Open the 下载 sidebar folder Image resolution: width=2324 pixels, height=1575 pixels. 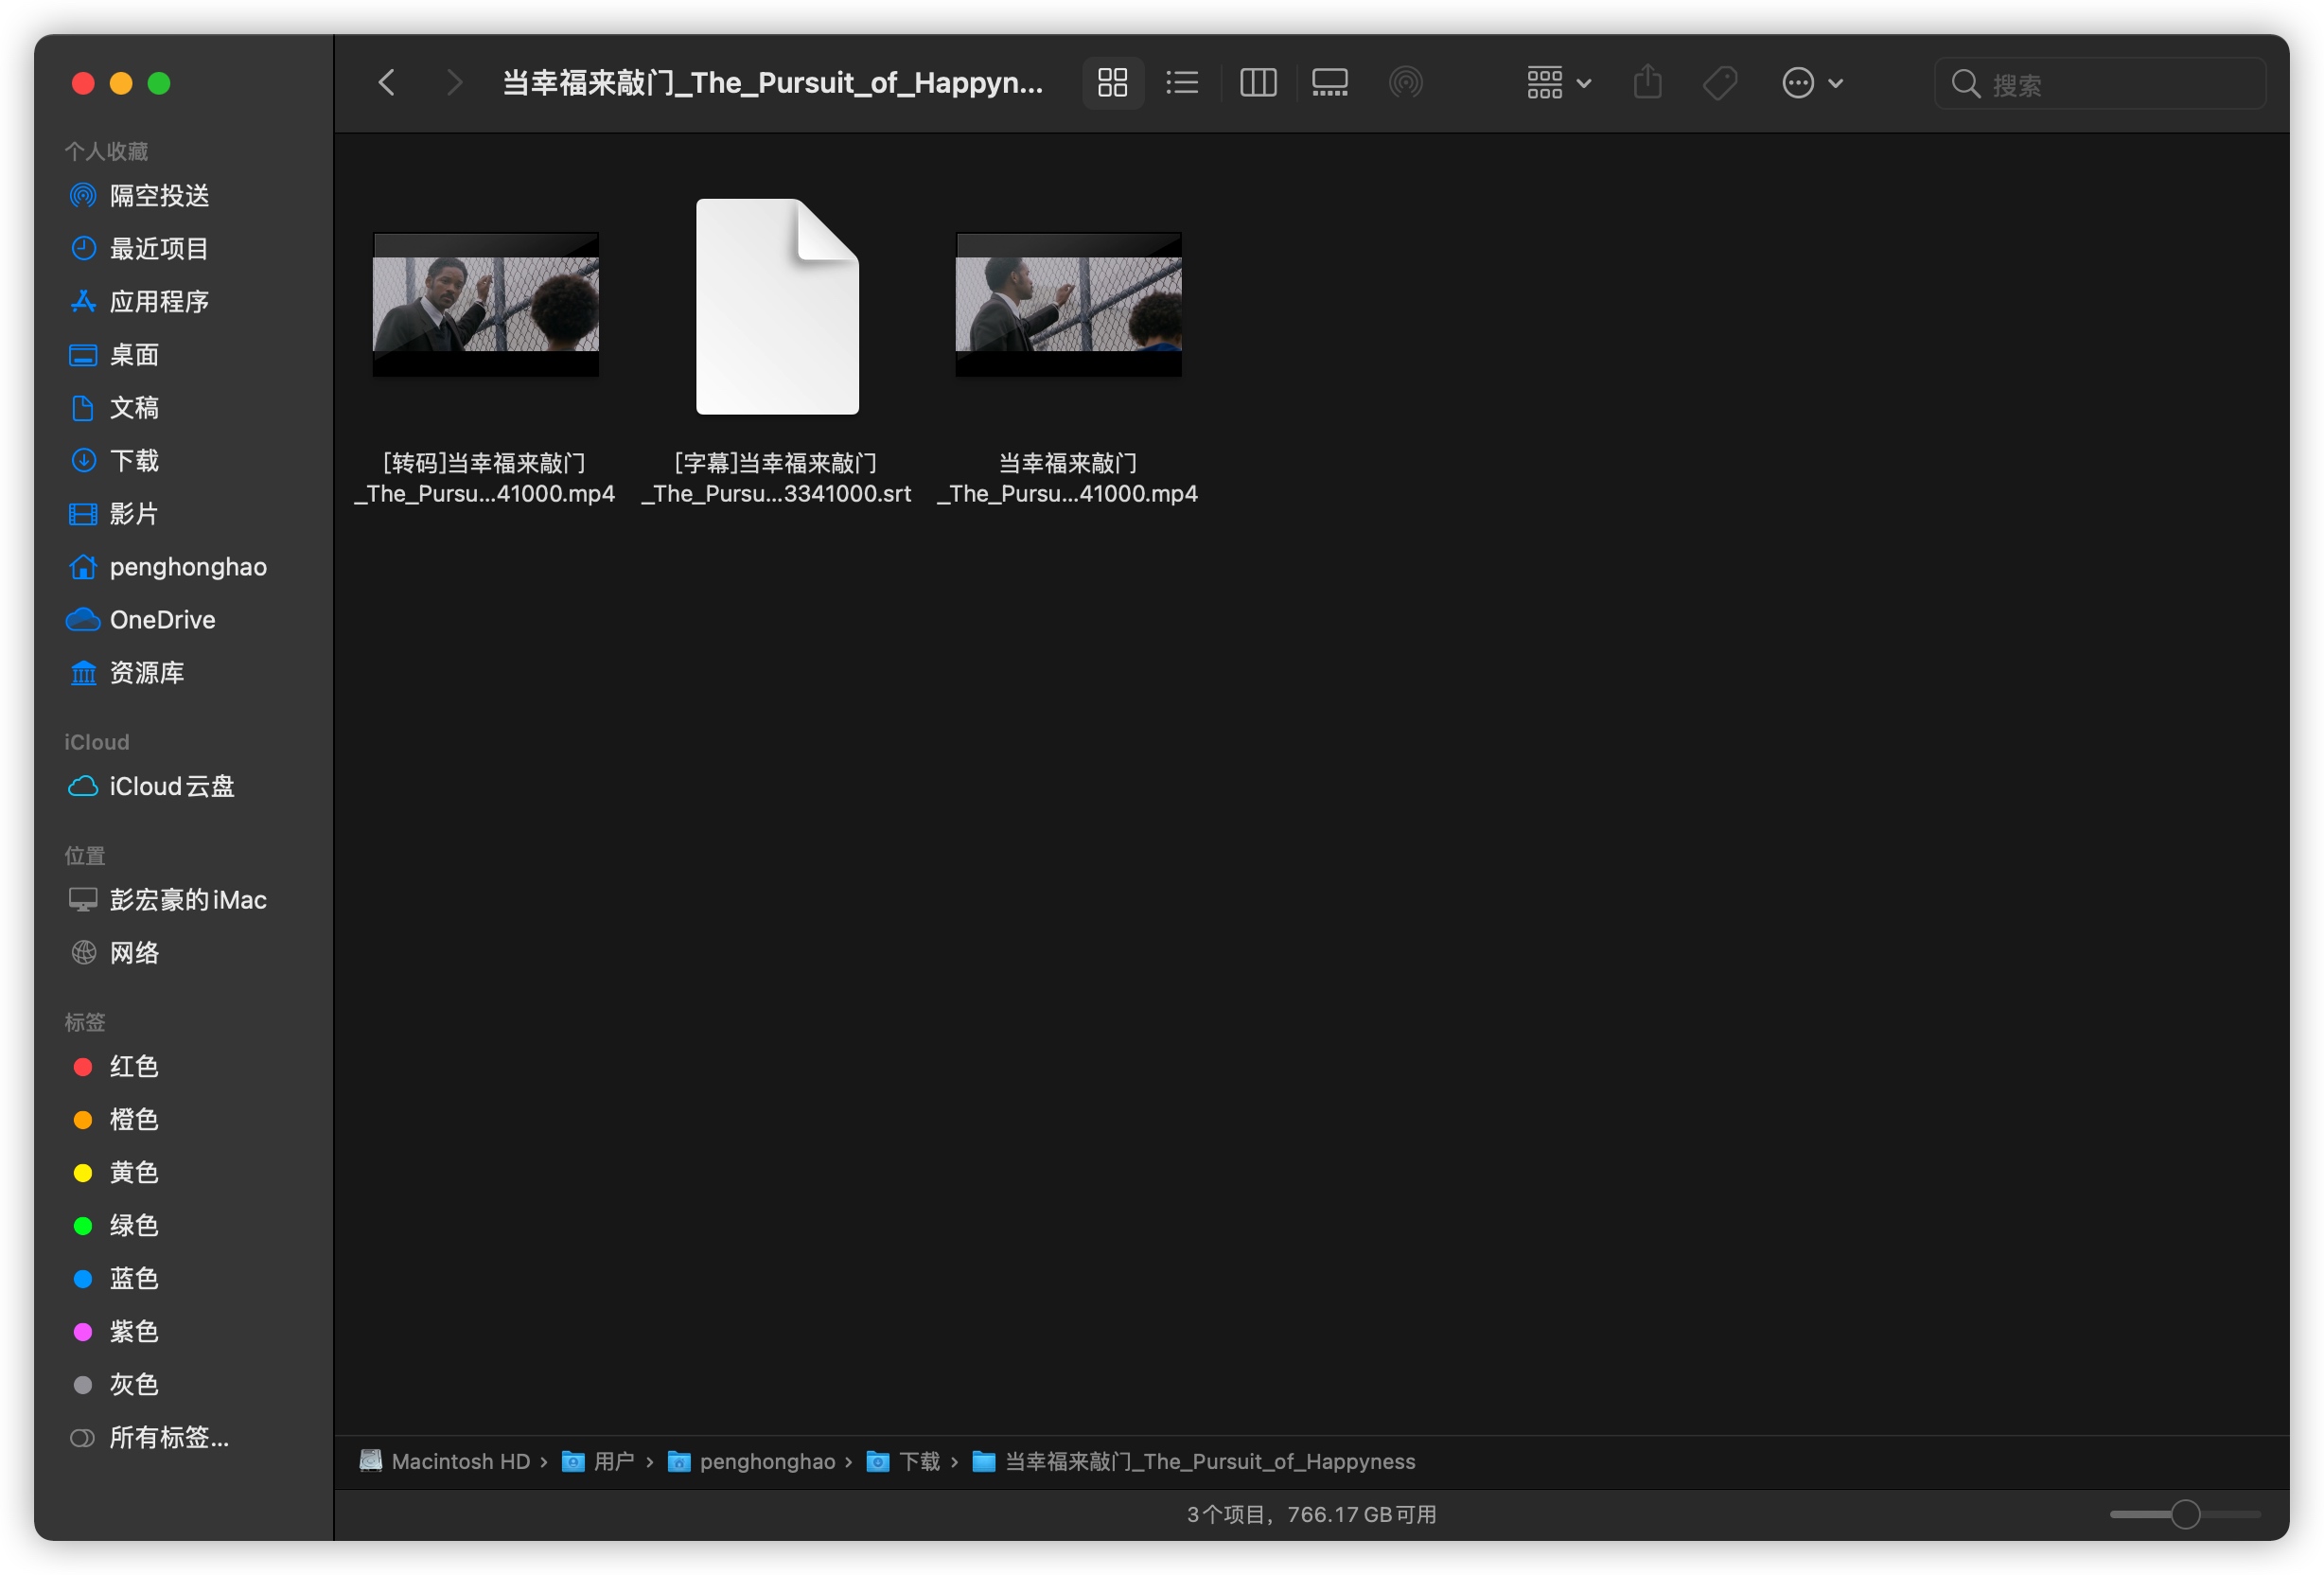(134, 460)
